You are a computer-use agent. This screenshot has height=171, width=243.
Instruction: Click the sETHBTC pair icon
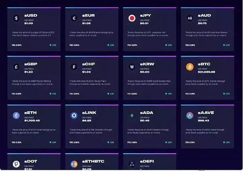pos(74,164)
